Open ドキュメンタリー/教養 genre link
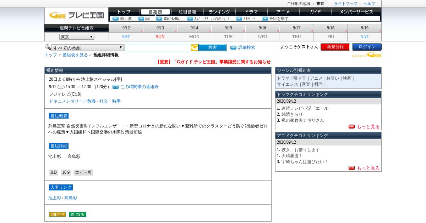Viewport: 426px width, 223px height. (x=72, y=101)
